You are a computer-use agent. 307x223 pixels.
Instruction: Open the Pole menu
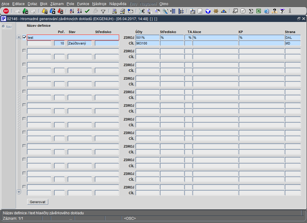[x=70, y=4]
